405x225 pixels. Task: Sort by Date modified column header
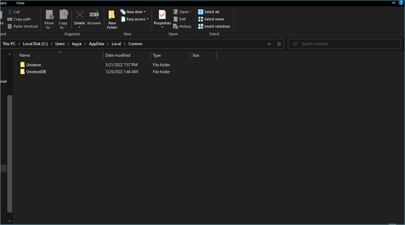pos(118,56)
